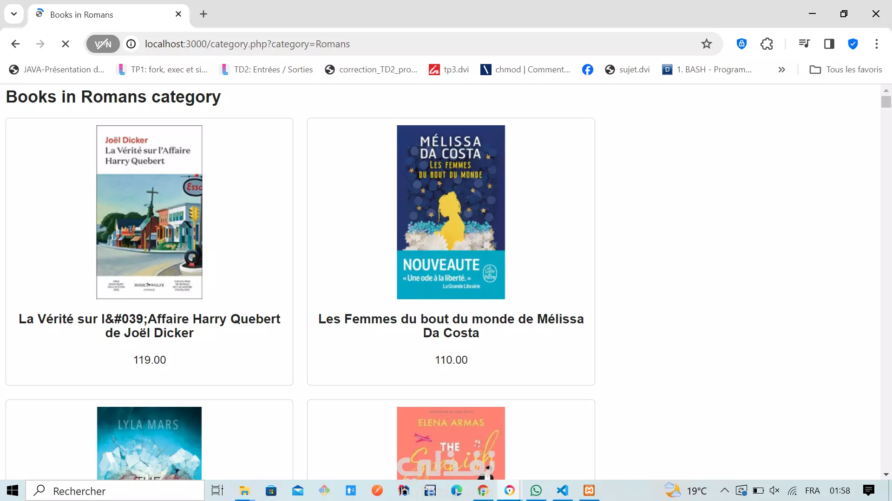
Task: Open the 1. BASH - Program bookmark
Action: pyautogui.click(x=707, y=70)
